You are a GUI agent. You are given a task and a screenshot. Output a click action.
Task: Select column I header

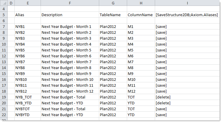pos(187,3)
